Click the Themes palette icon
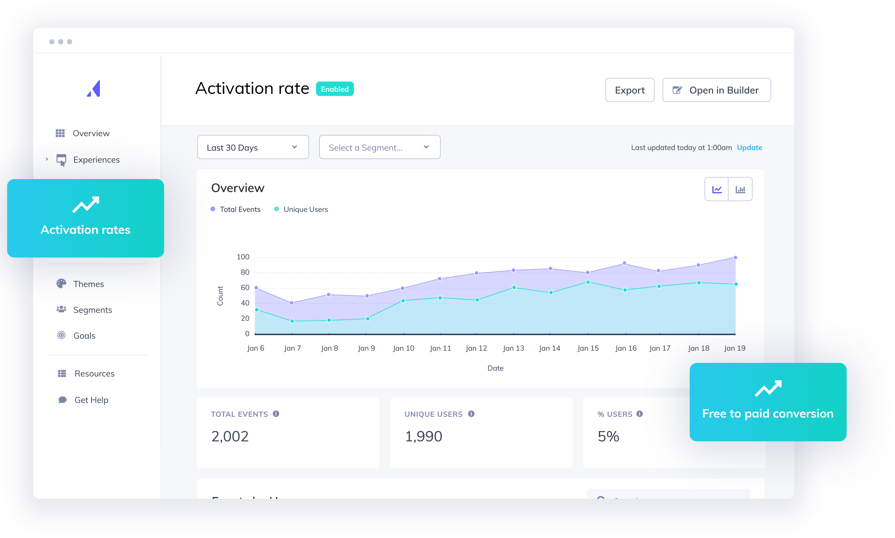 tap(61, 284)
